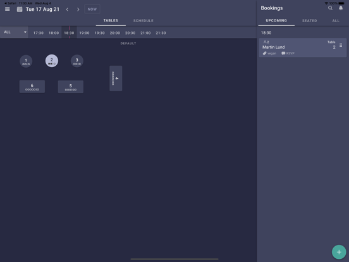Open the hamburger menu
This screenshot has width=349, height=262.
(x=8, y=9)
